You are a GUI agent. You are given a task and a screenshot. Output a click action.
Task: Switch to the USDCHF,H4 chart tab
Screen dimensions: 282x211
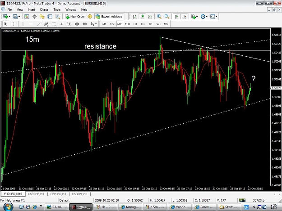coord(36,194)
